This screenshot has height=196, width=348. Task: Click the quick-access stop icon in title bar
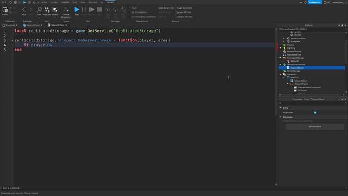pyautogui.click(x=29, y=2)
